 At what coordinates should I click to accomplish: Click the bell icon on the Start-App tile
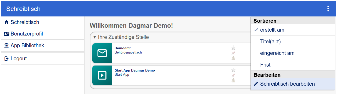point(233,80)
